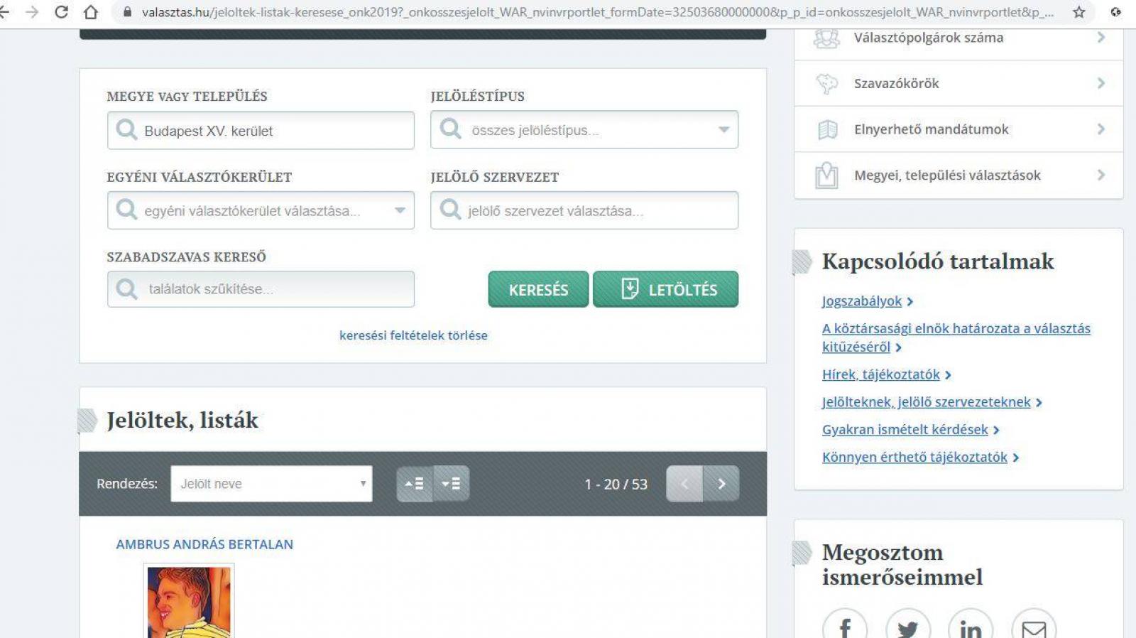Screen dimensions: 1136x638
Task: Click keresési feltételek törlése link
Action: (413, 335)
